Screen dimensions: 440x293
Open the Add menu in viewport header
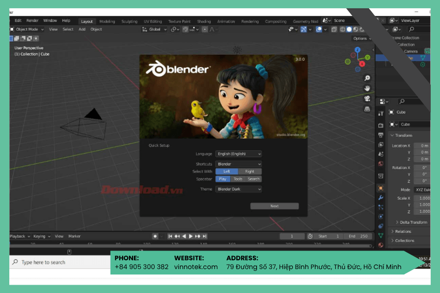[82, 29]
